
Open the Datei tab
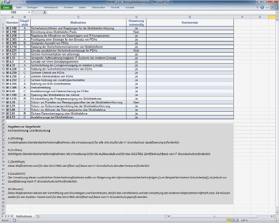point(6,7)
